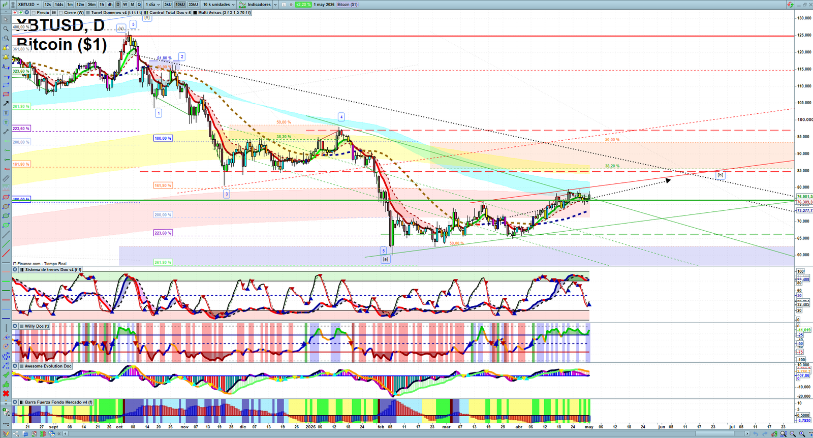Choose the red diagonal line tool

(6, 253)
